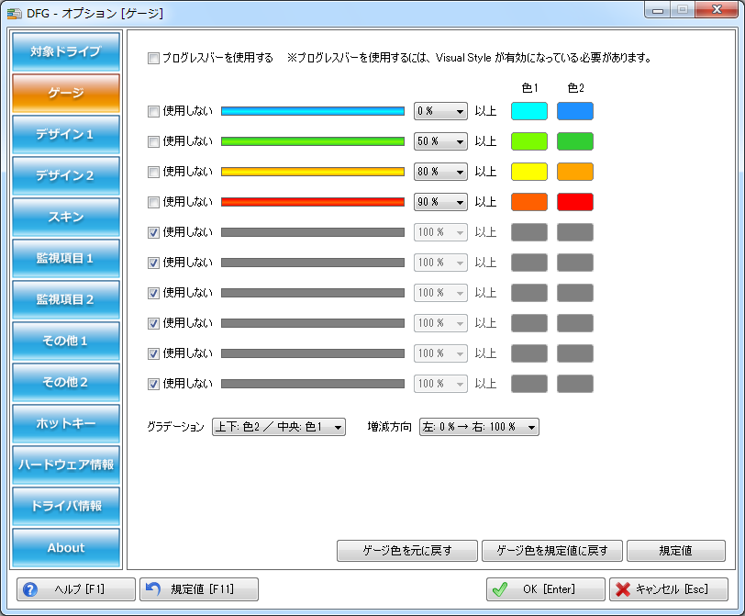
Task: Click the red 色2 swatch in 90 % row
Action: coord(574,202)
